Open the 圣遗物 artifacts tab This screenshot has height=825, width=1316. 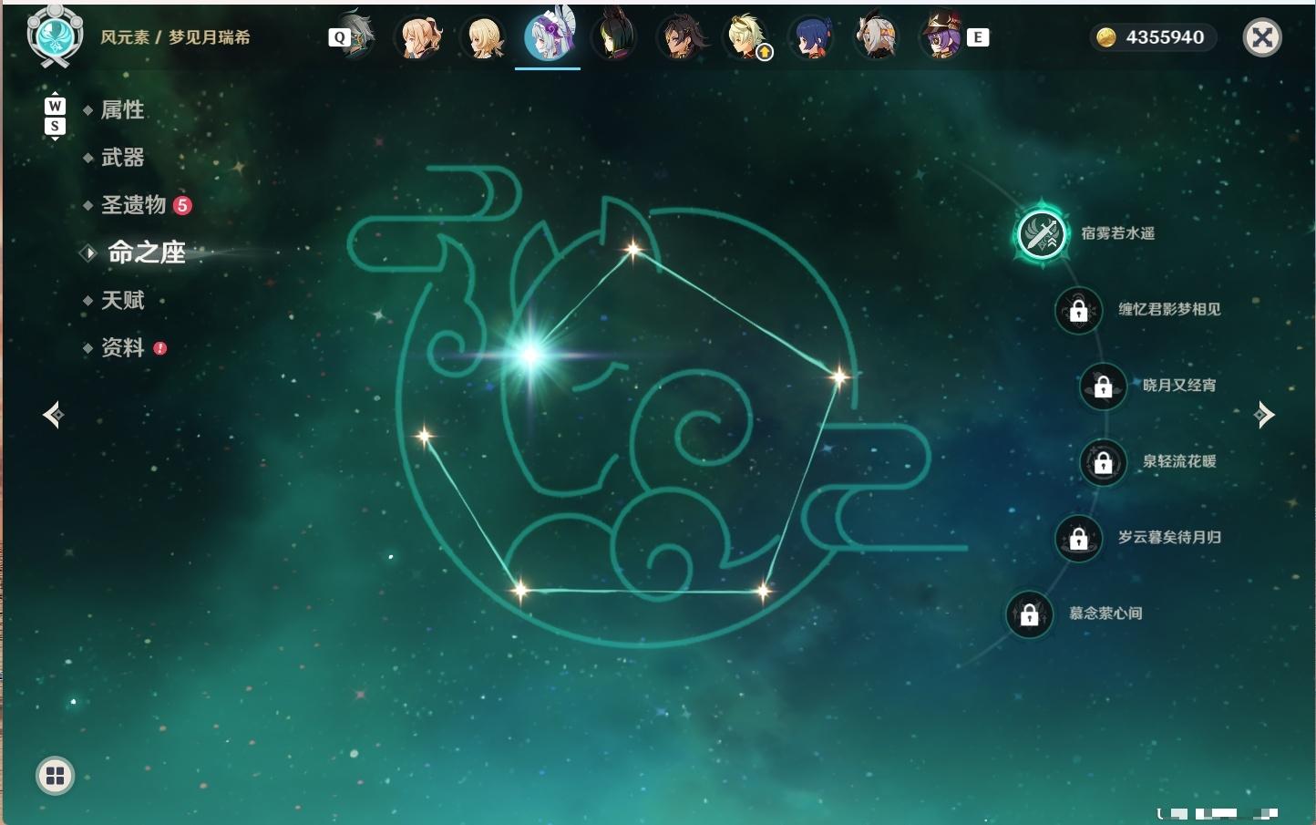point(133,205)
